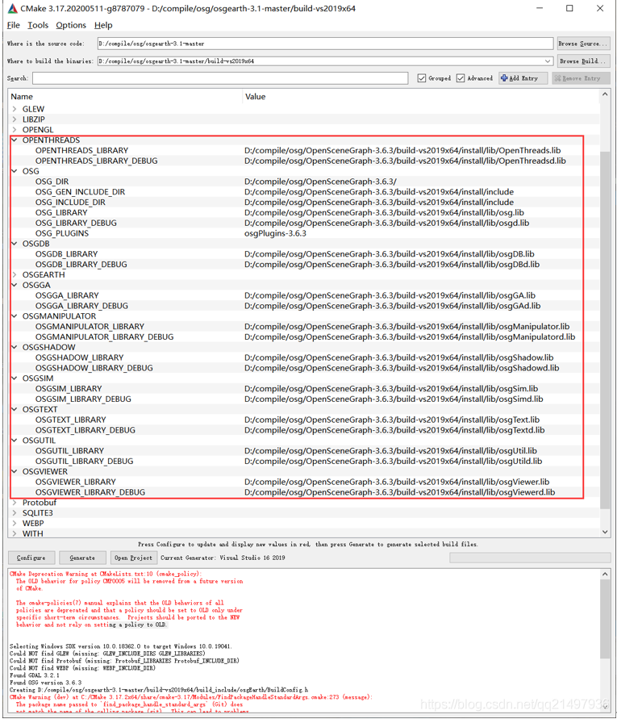Click the Generate button
The height and width of the screenshot is (719, 617).
click(x=82, y=558)
